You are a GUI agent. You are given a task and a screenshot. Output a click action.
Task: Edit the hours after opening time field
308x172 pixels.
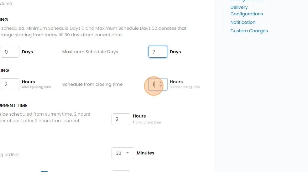(x=10, y=84)
